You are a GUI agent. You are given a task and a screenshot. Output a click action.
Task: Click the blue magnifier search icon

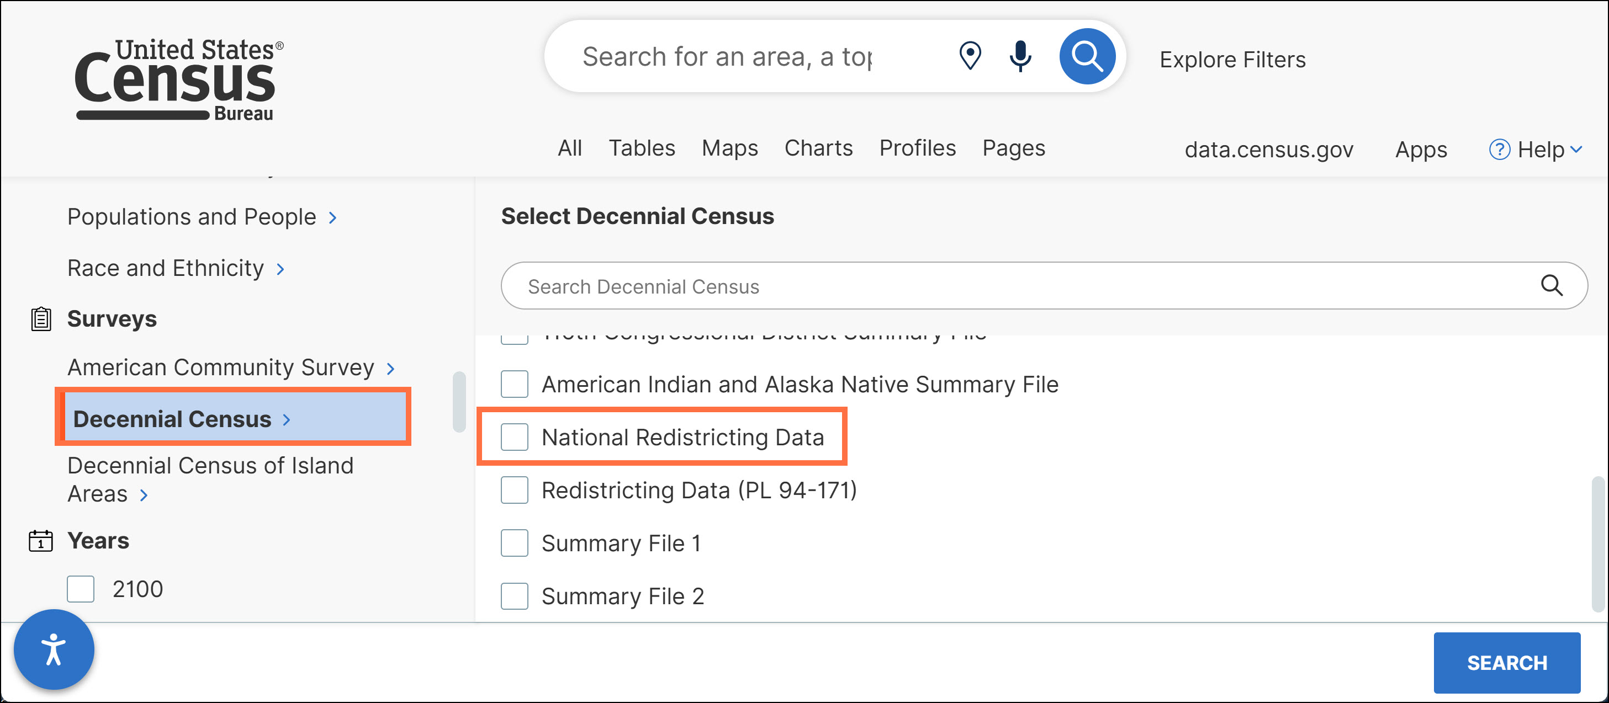click(x=1087, y=56)
